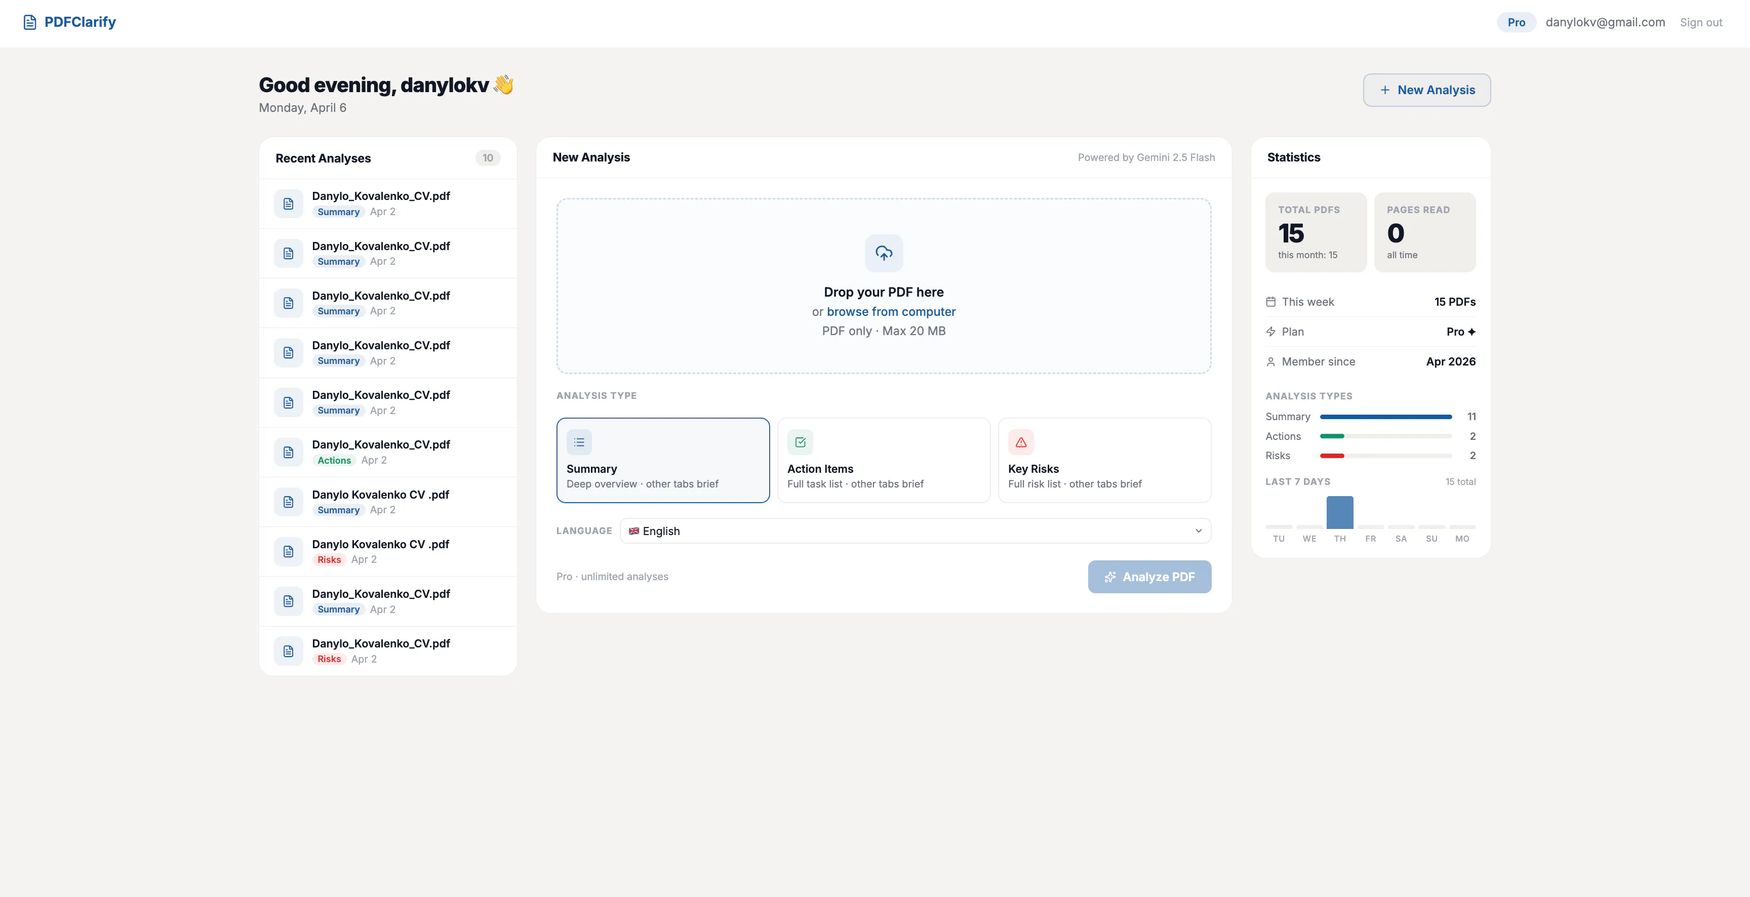The image size is (1750, 897).
Task: Click the red Risks progress bar
Action: point(1332,456)
